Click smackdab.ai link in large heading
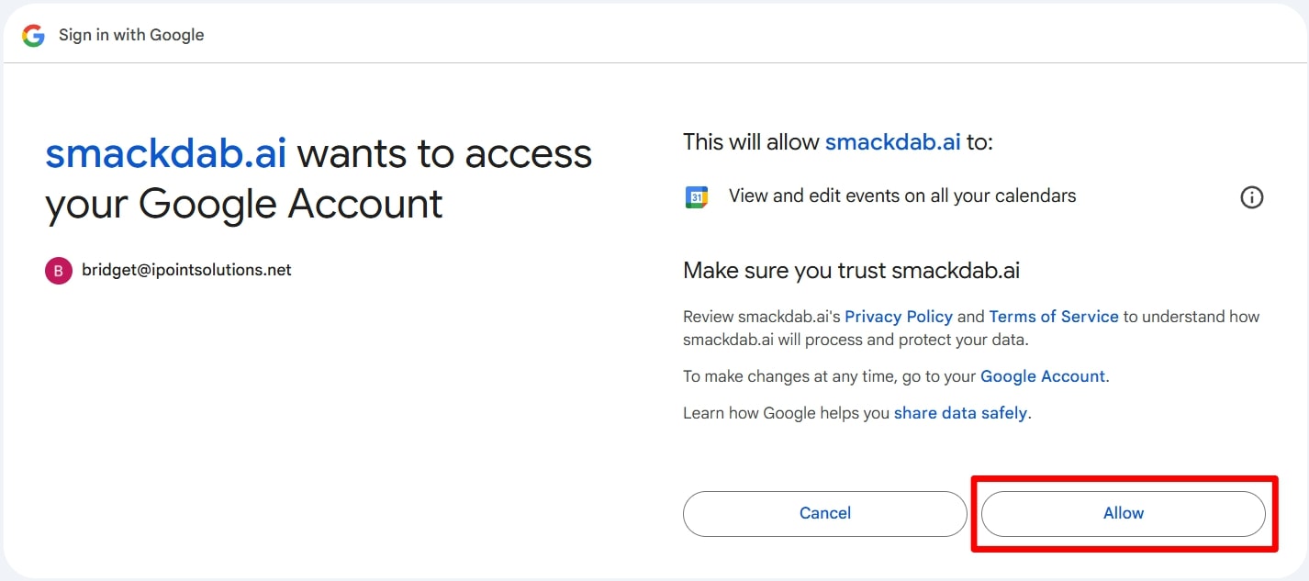1309x581 pixels. [166, 153]
